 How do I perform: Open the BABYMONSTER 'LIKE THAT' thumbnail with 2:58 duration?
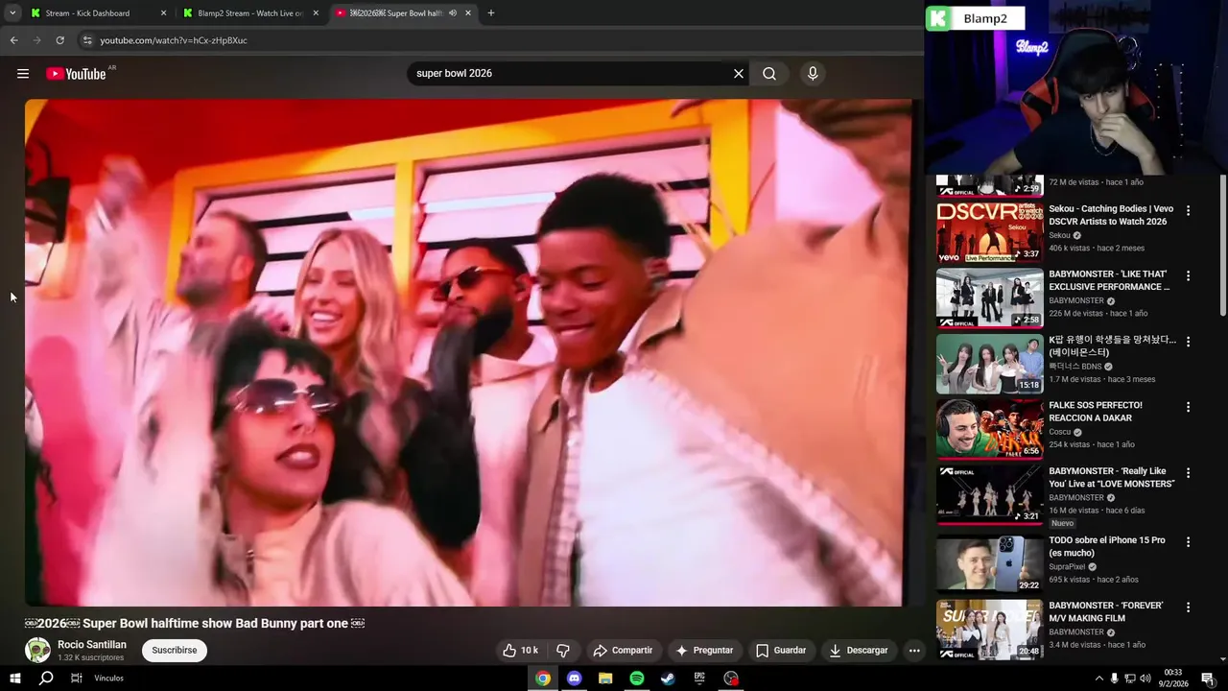point(990,298)
